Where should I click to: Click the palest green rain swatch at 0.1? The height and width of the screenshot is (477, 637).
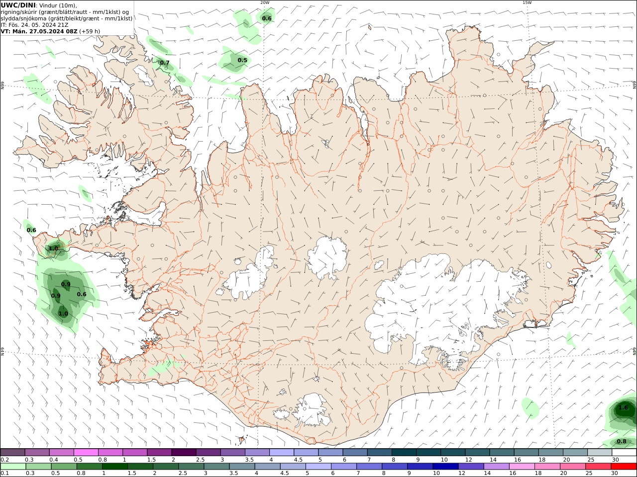[x=13, y=466]
